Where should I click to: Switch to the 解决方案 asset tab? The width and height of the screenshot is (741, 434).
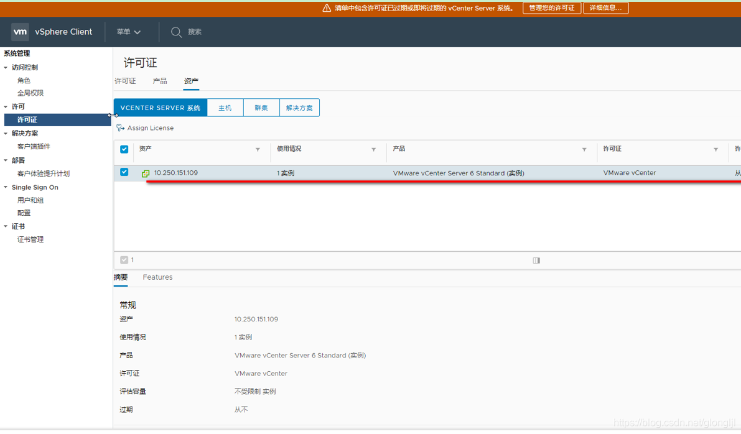300,108
